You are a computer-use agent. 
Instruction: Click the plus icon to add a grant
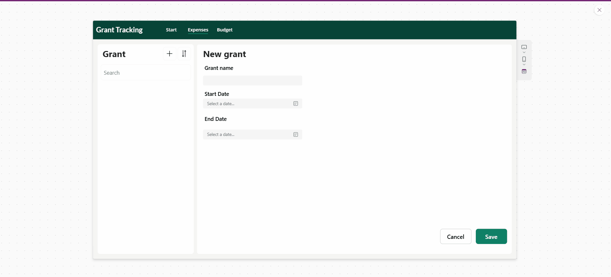[x=169, y=54]
